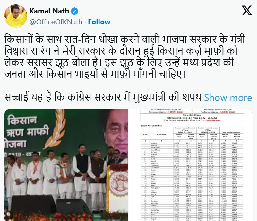Click the first Hindi paragraph of tweet

(124, 56)
